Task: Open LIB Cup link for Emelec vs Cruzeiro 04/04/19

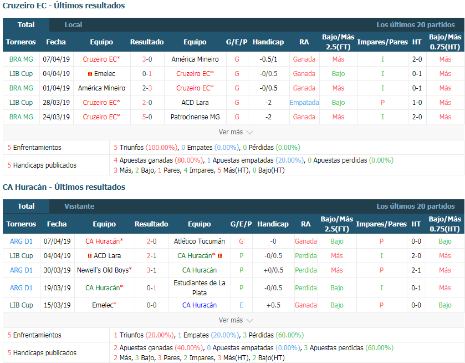Action: point(21,74)
